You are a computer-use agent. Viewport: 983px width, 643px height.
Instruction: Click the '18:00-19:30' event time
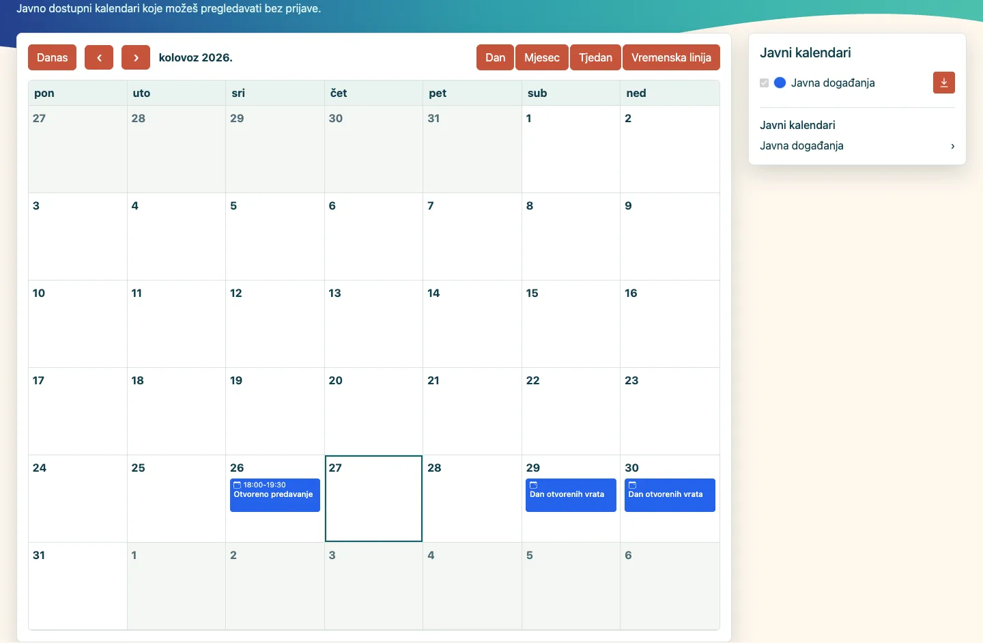tap(265, 485)
